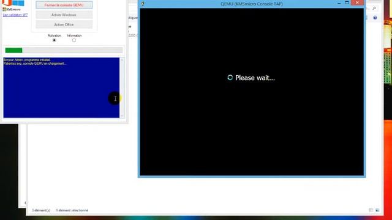
Task: Click the QEMU window title bar icon
Action: 143,4
